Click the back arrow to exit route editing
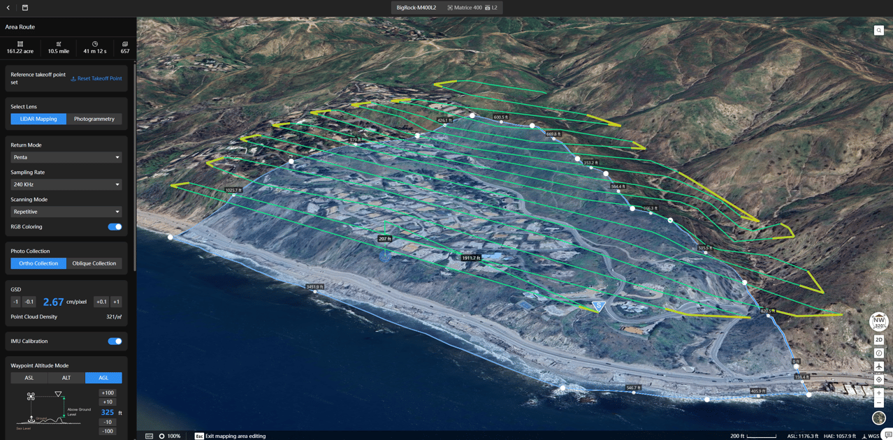 pyautogui.click(x=9, y=8)
